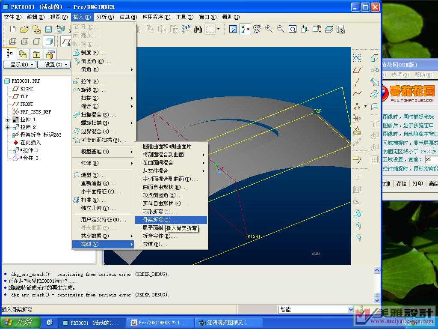438x329 pixels.
Task: Click the Style surface tool icon
Action: click(374, 106)
